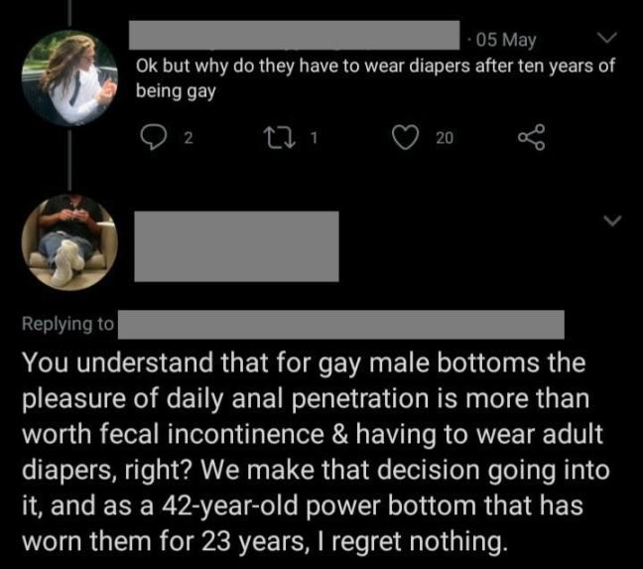
Task: Like the tweet with heart icon
Action: tap(405, 137)
